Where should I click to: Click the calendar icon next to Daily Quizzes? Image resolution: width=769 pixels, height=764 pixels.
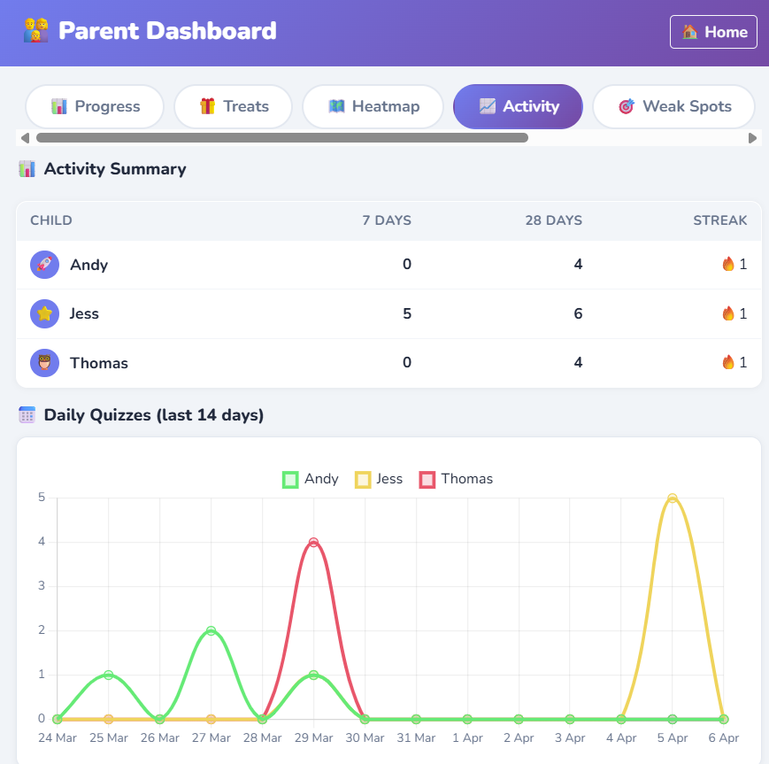click(26, 414)
